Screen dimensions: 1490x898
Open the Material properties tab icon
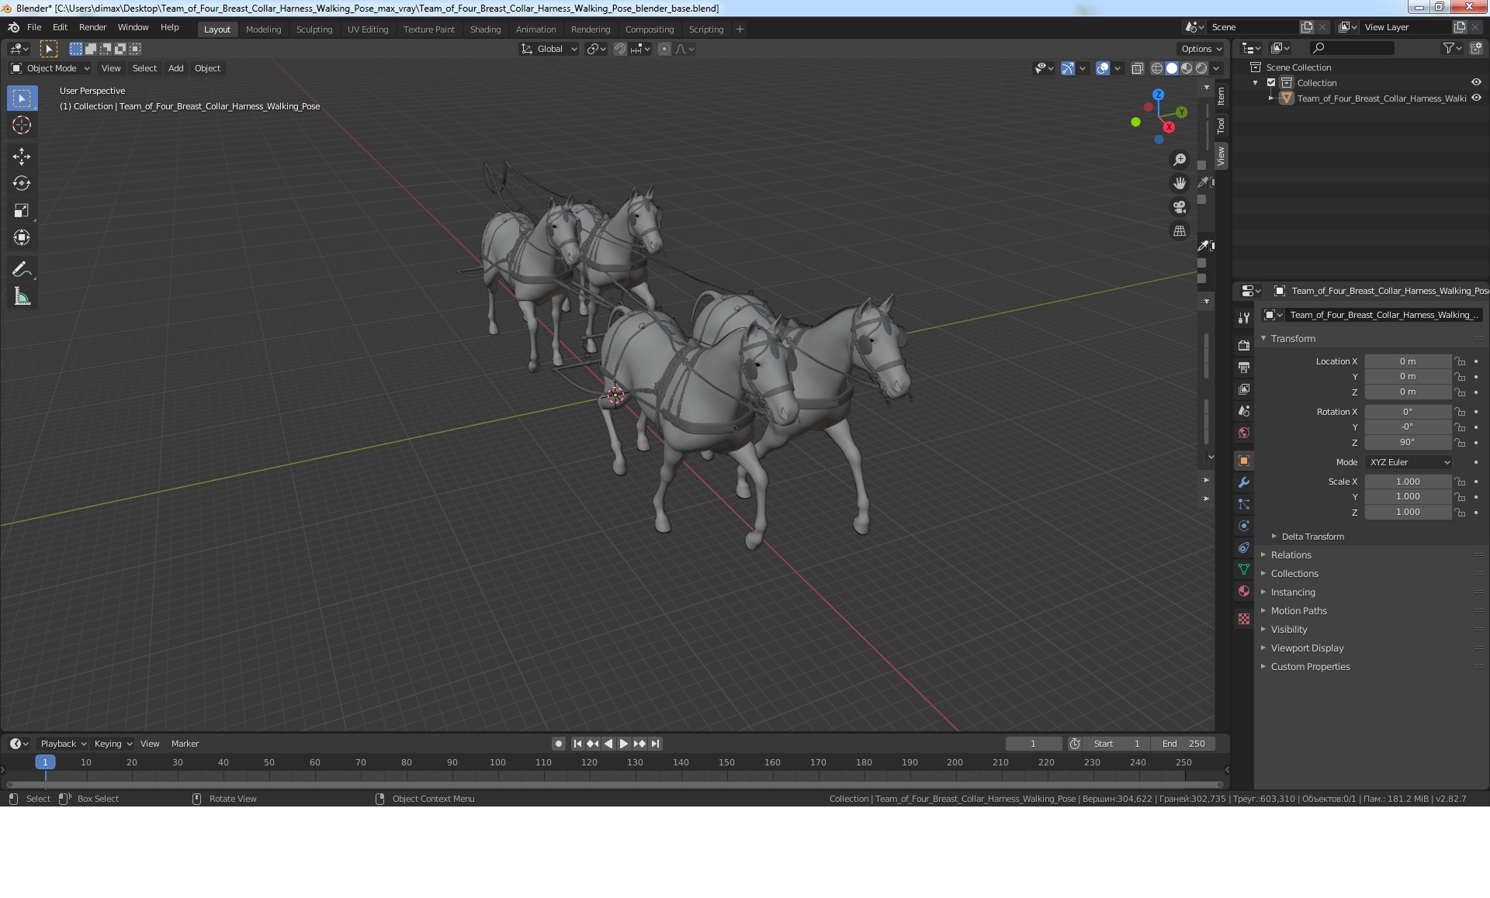(1244, 591)
